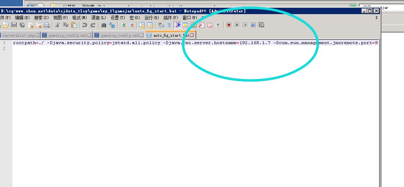
Task: Click the Print toolbar icon
Action: (47, 25)
